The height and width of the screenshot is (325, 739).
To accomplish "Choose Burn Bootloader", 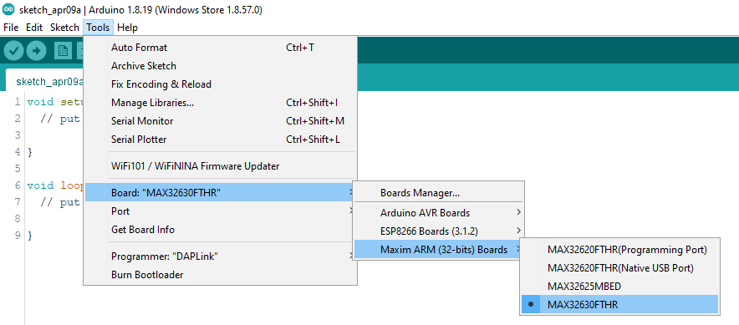I will (220, 275).
